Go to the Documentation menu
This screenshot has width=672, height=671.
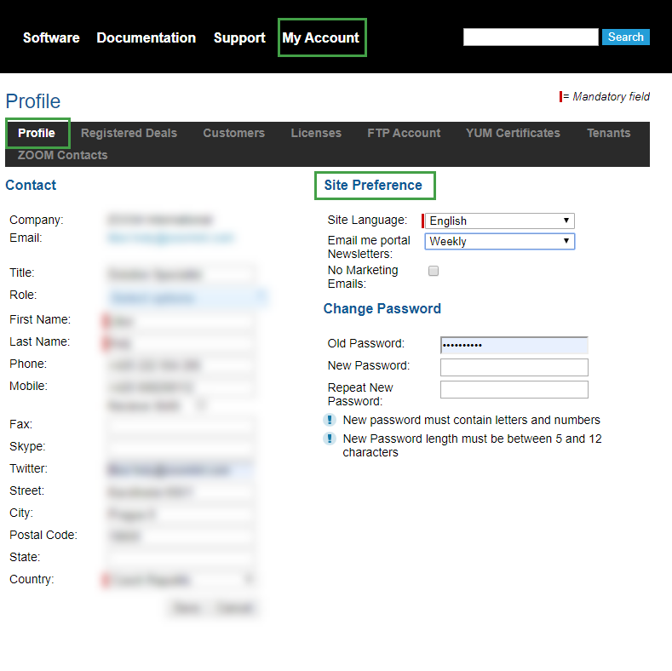(x=146, y=37)
